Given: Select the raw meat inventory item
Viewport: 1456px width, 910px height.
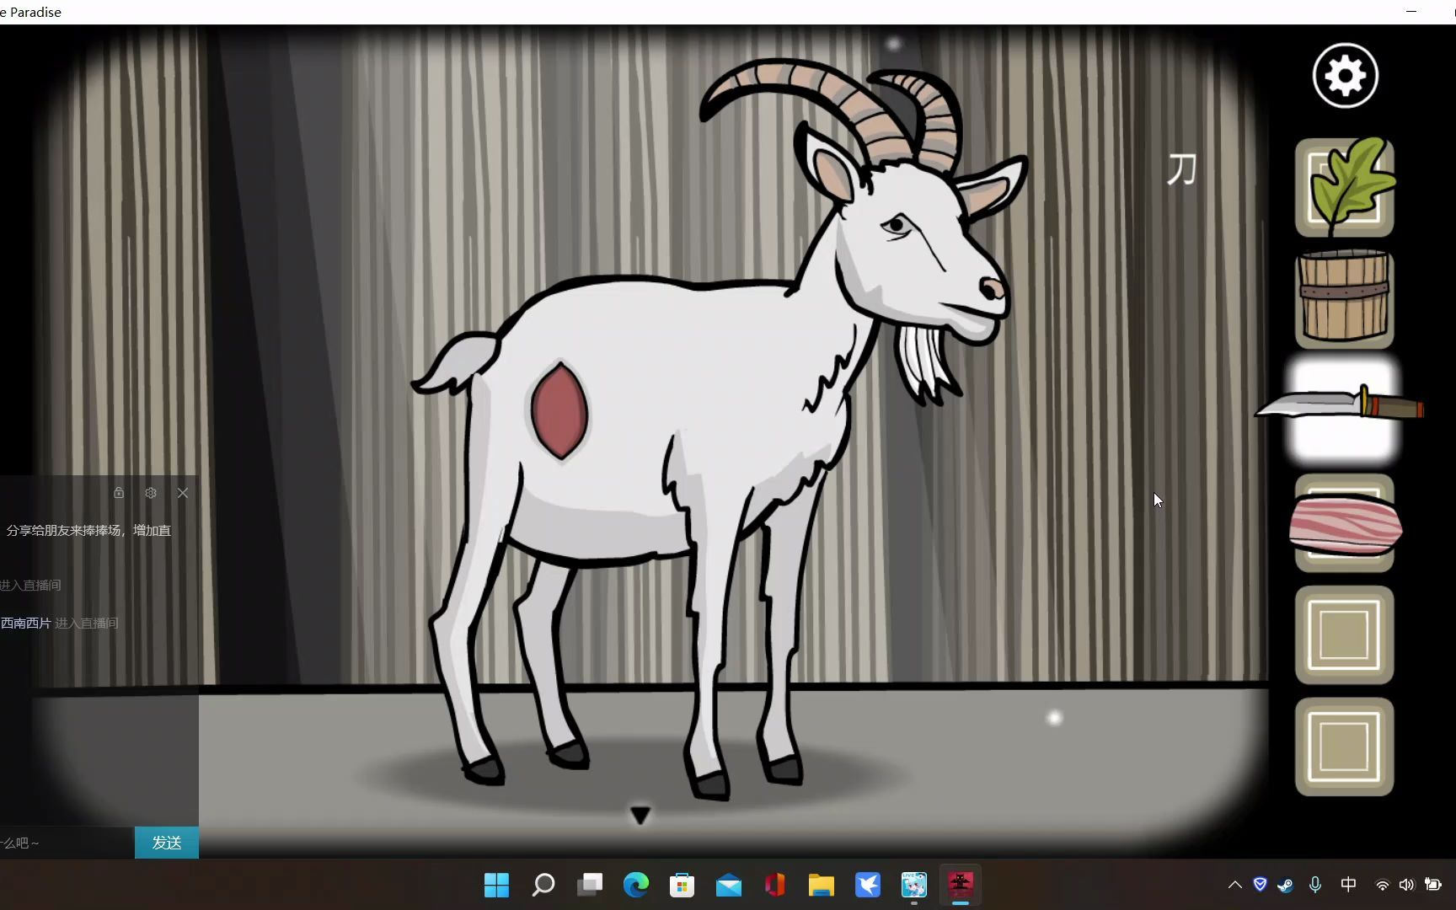Looking at the screenshot, I should pyautogui.click(x=1345, y=524).
